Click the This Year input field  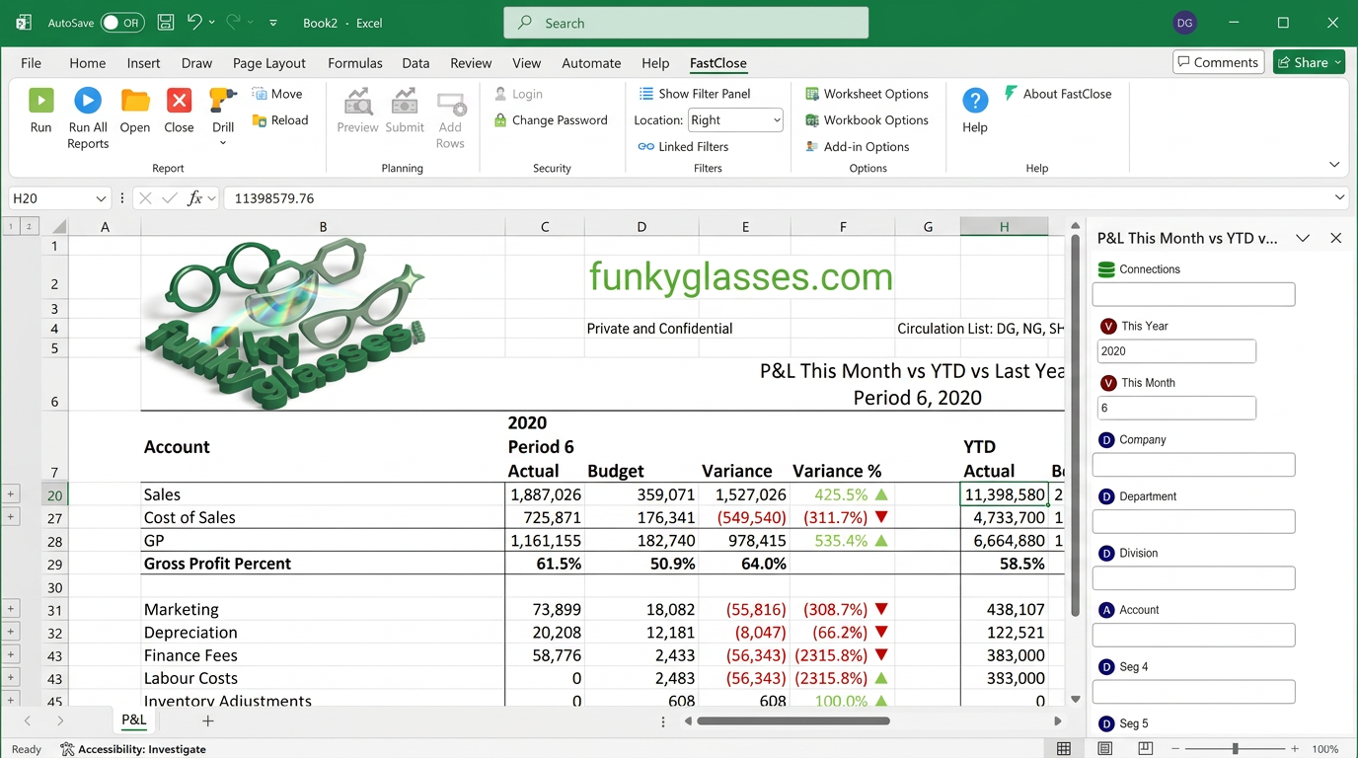(x=1176, y=351)
